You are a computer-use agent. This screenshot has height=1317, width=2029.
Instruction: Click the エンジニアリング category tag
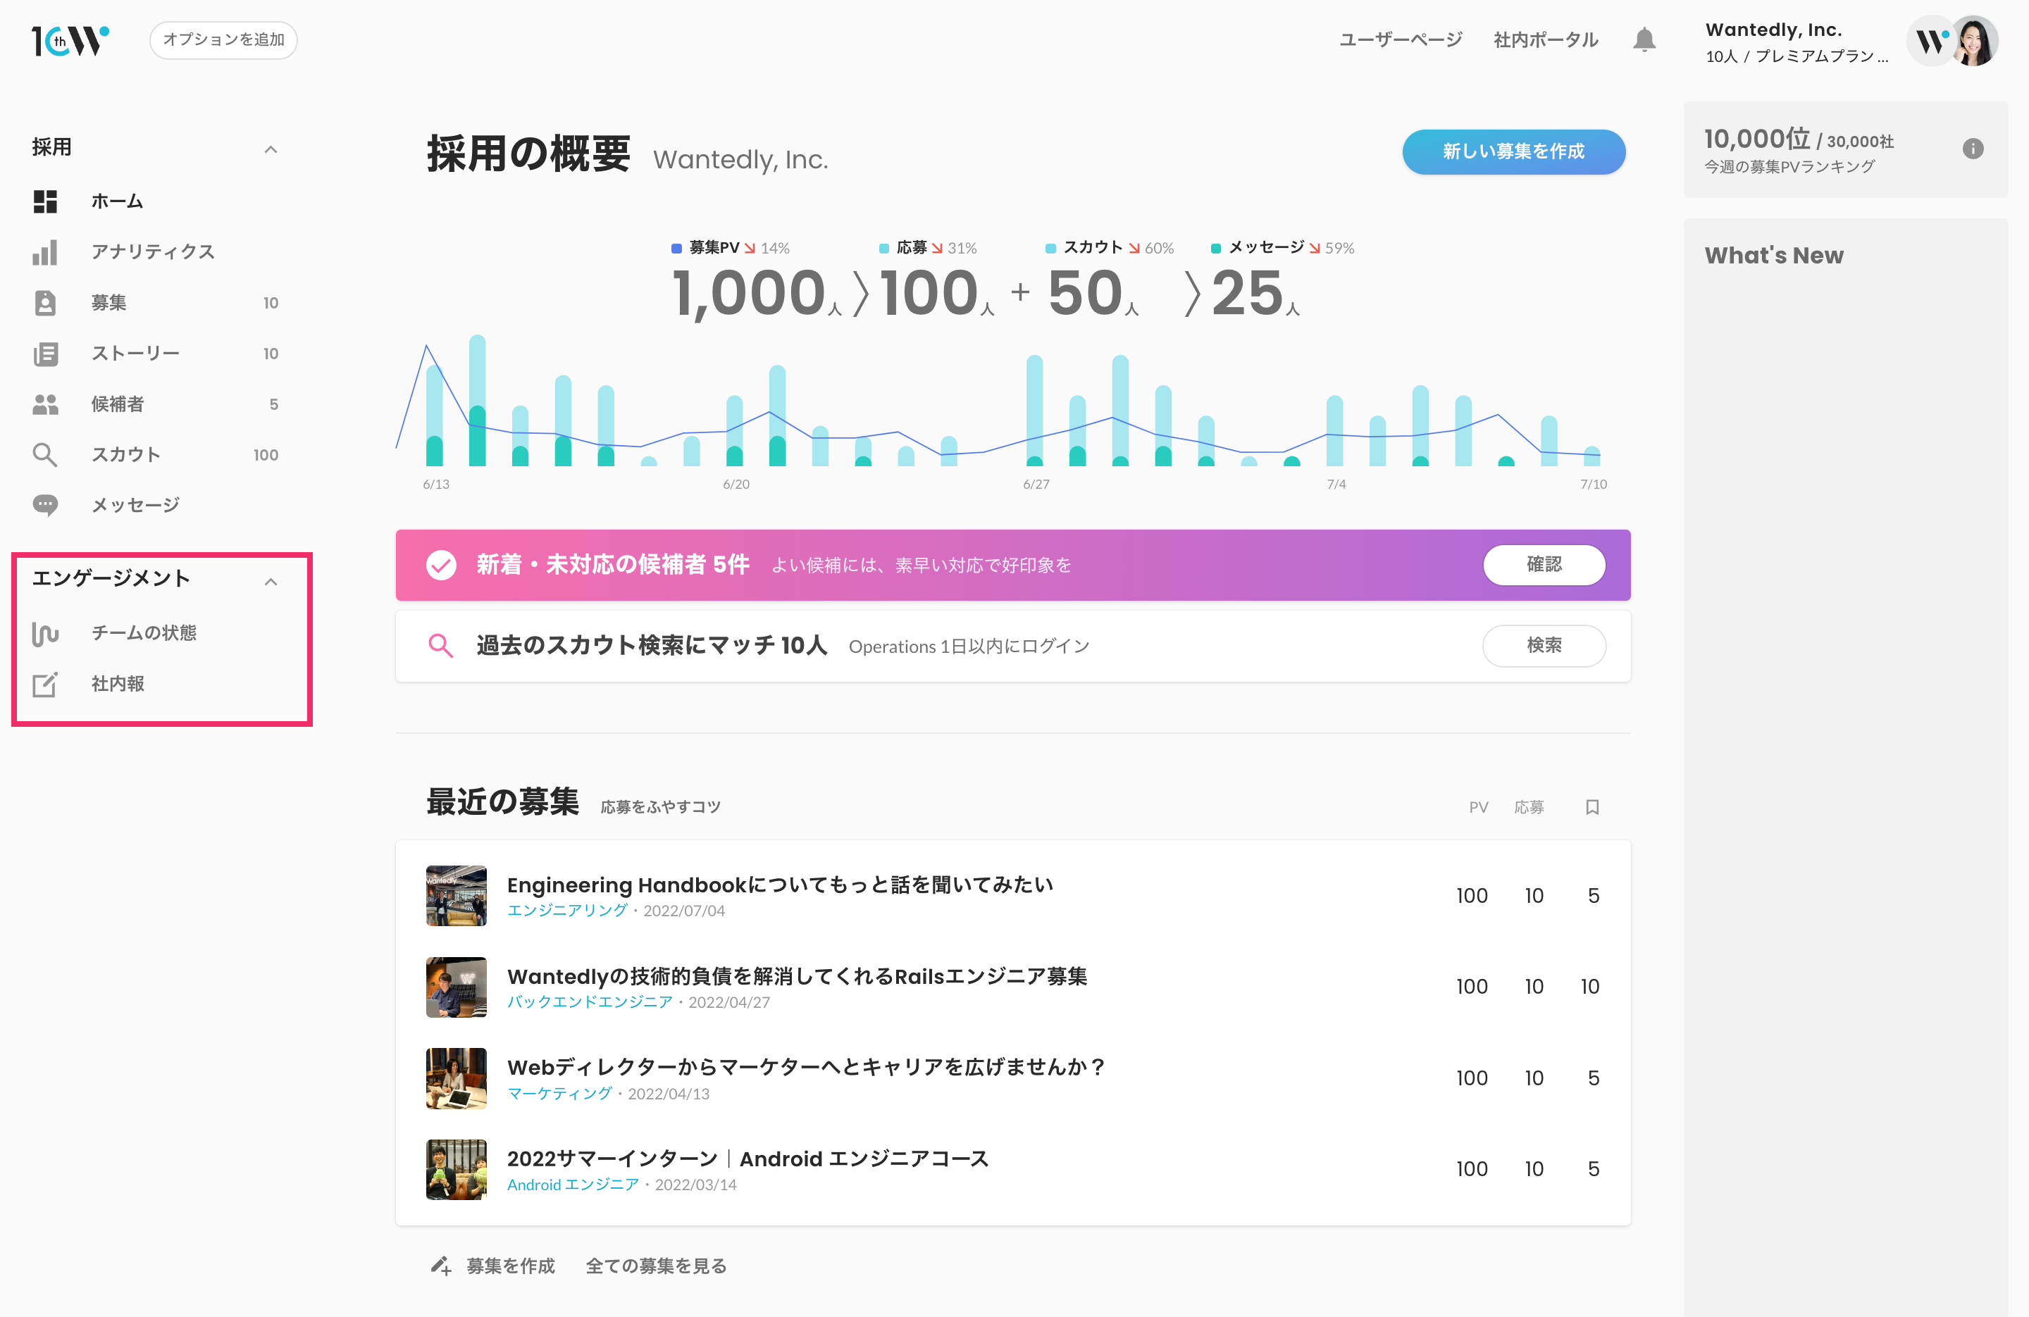567,911
